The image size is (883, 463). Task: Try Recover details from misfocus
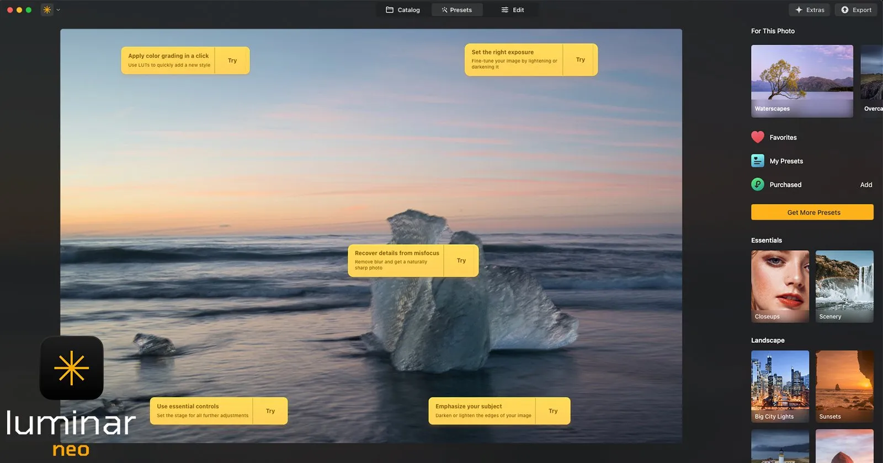pos(461,261)
